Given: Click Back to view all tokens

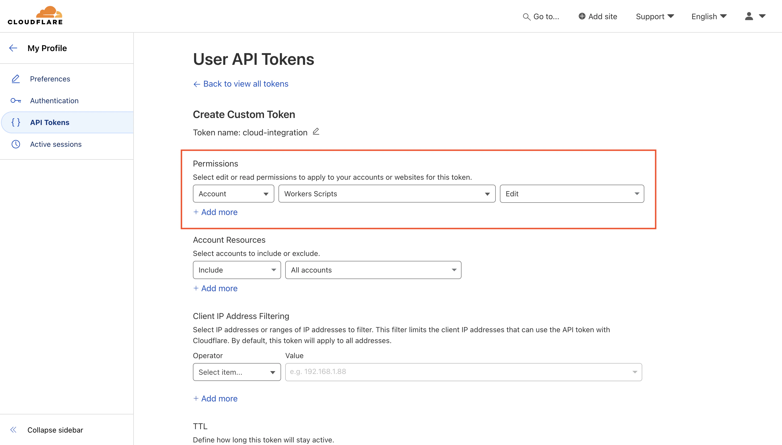Looking at the screenshot, I should (x=241, y=84).
